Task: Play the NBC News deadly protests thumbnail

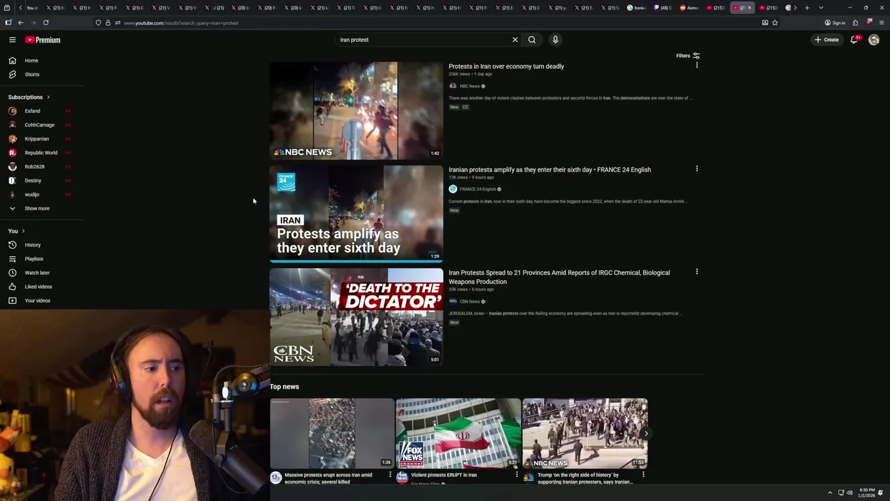Action: click(x=356, y=111)
